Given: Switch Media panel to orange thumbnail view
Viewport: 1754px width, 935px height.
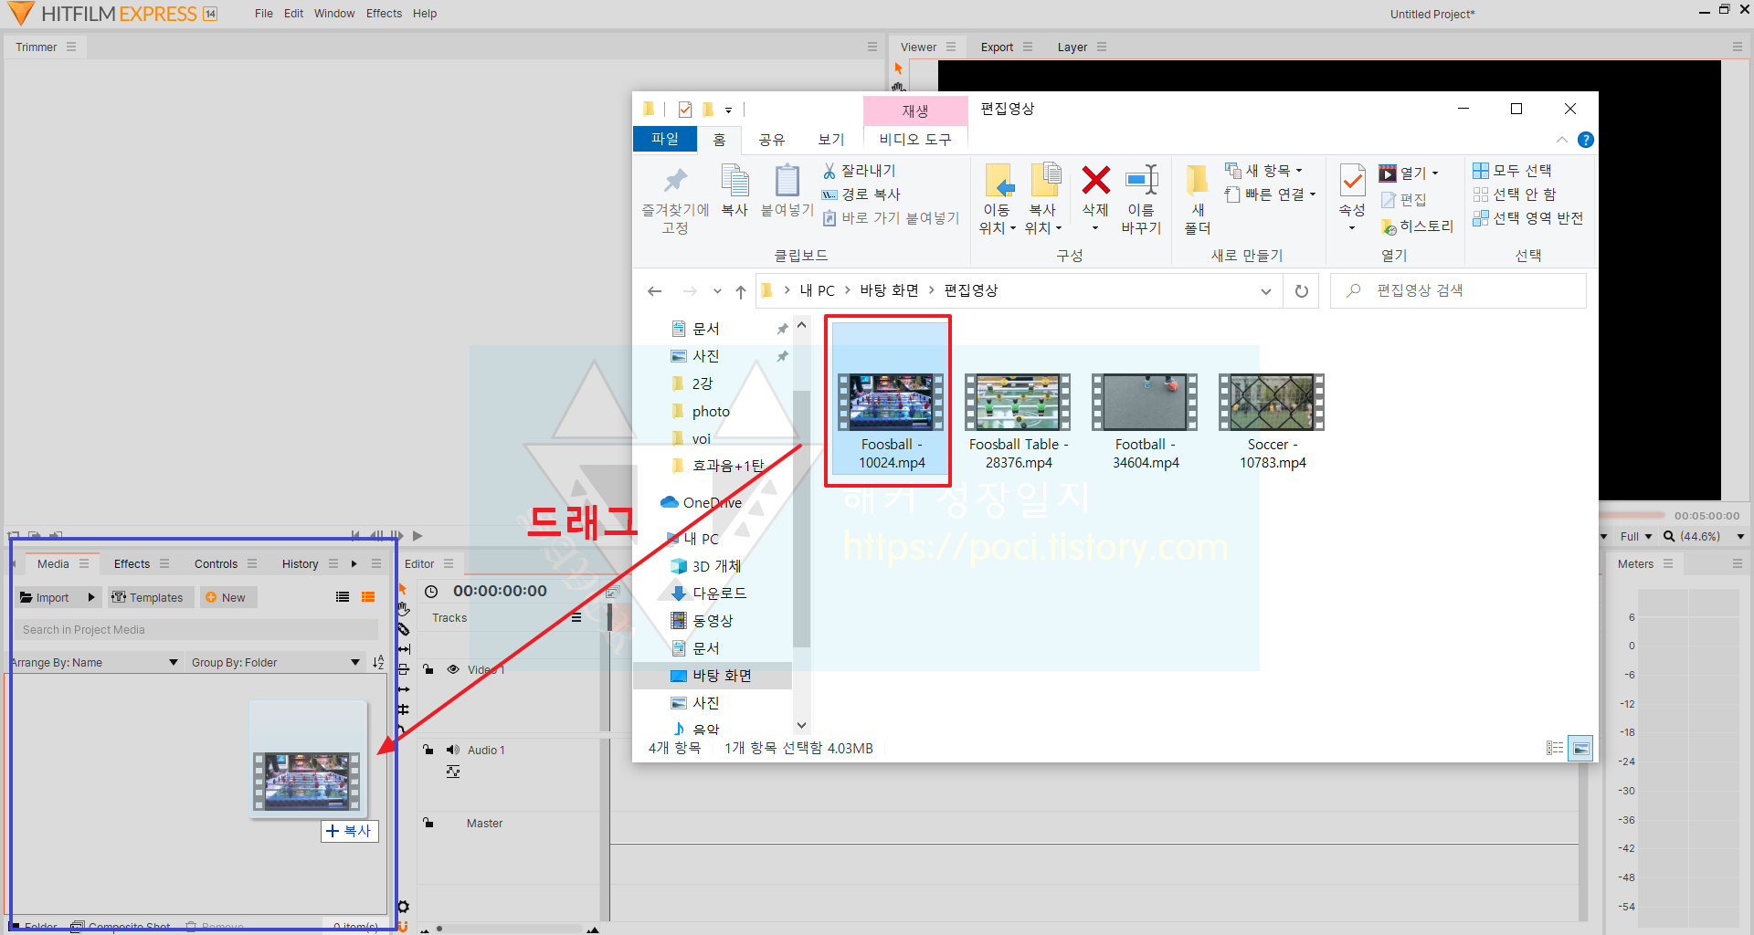Looking at the screenshot, I should [368, 597].
